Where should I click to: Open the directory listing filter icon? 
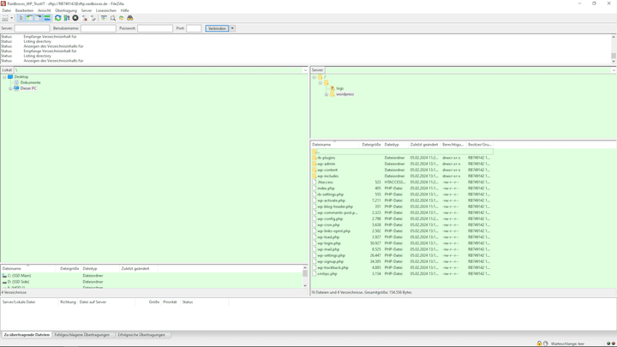[104, 17]
